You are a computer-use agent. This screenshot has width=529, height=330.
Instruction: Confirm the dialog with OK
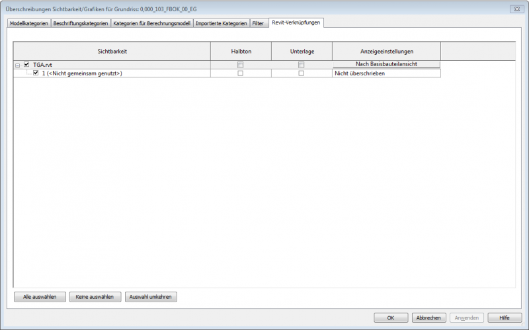point(391,317)
